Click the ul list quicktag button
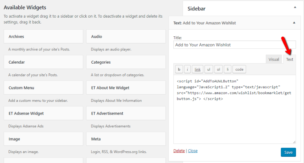 point(209,70)
